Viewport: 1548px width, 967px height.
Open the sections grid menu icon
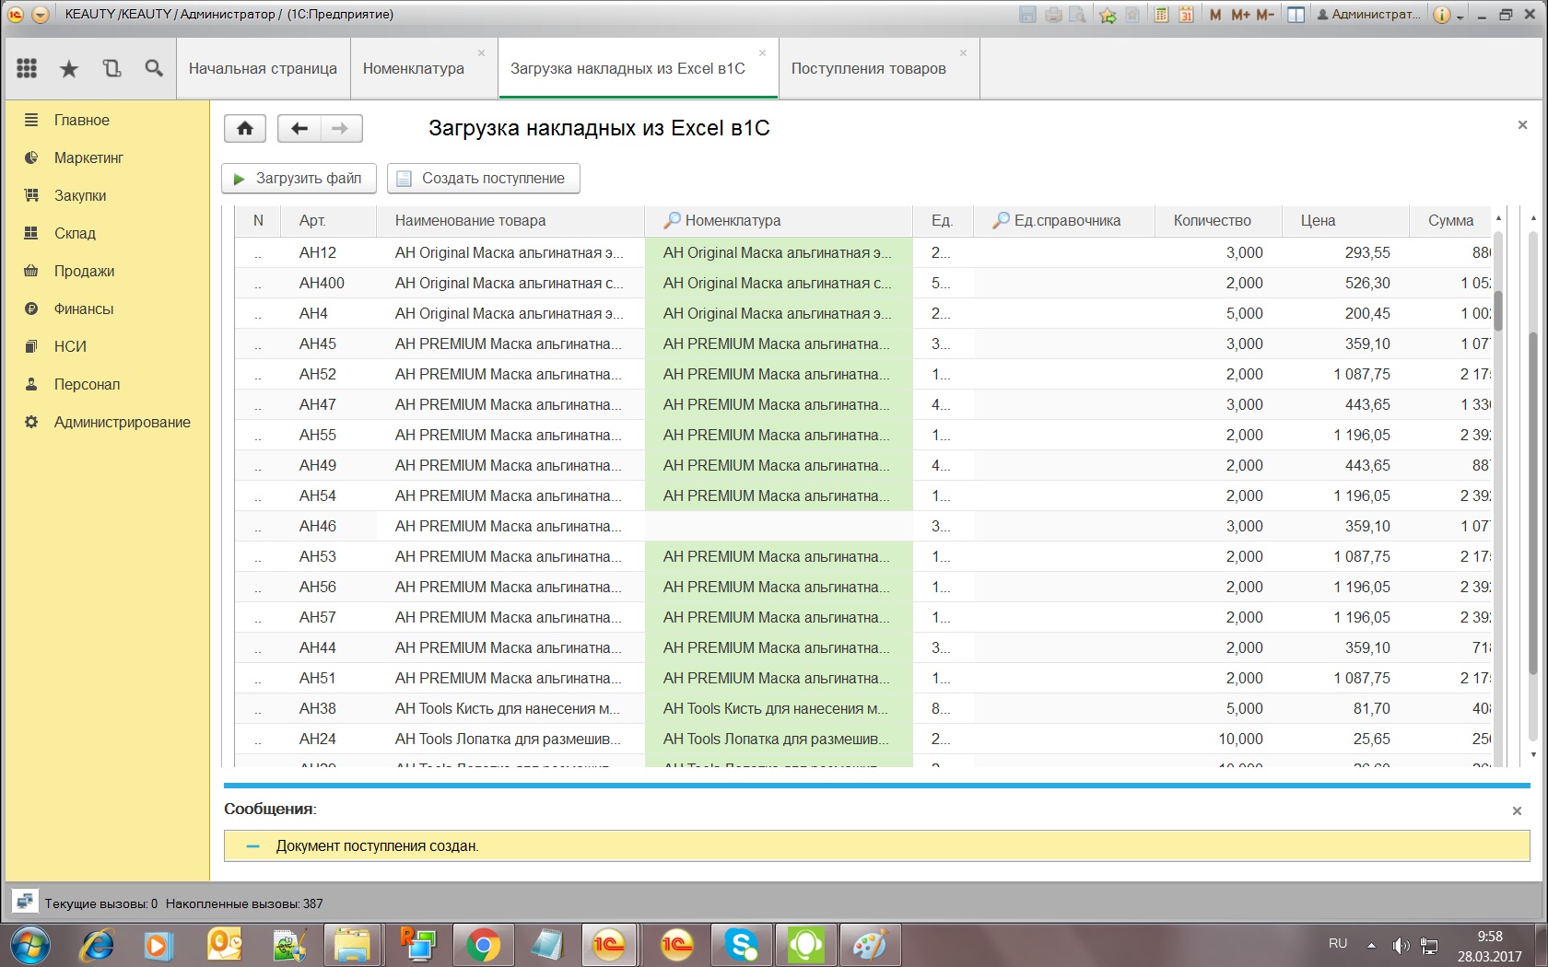[27, 68]
